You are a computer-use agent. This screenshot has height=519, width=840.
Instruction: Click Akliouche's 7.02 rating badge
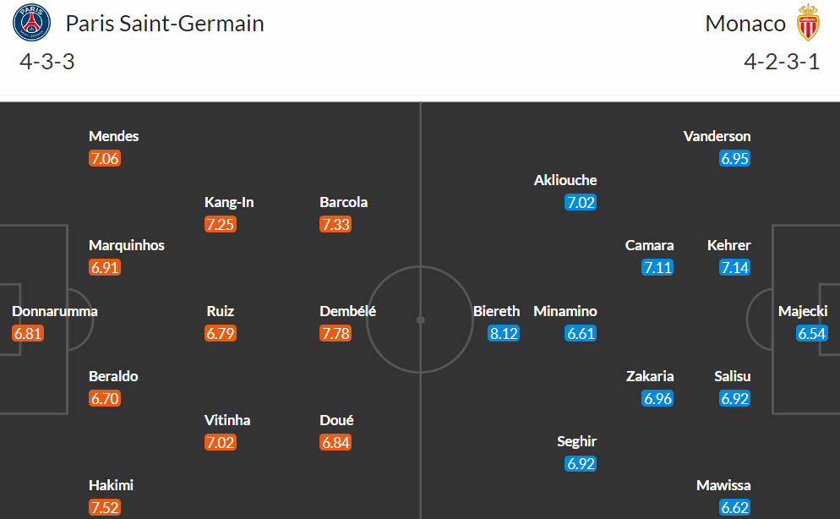[x=581, y=203]
